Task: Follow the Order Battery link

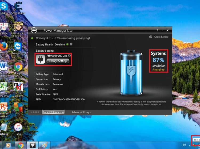Action: click(x=161, y=37)
